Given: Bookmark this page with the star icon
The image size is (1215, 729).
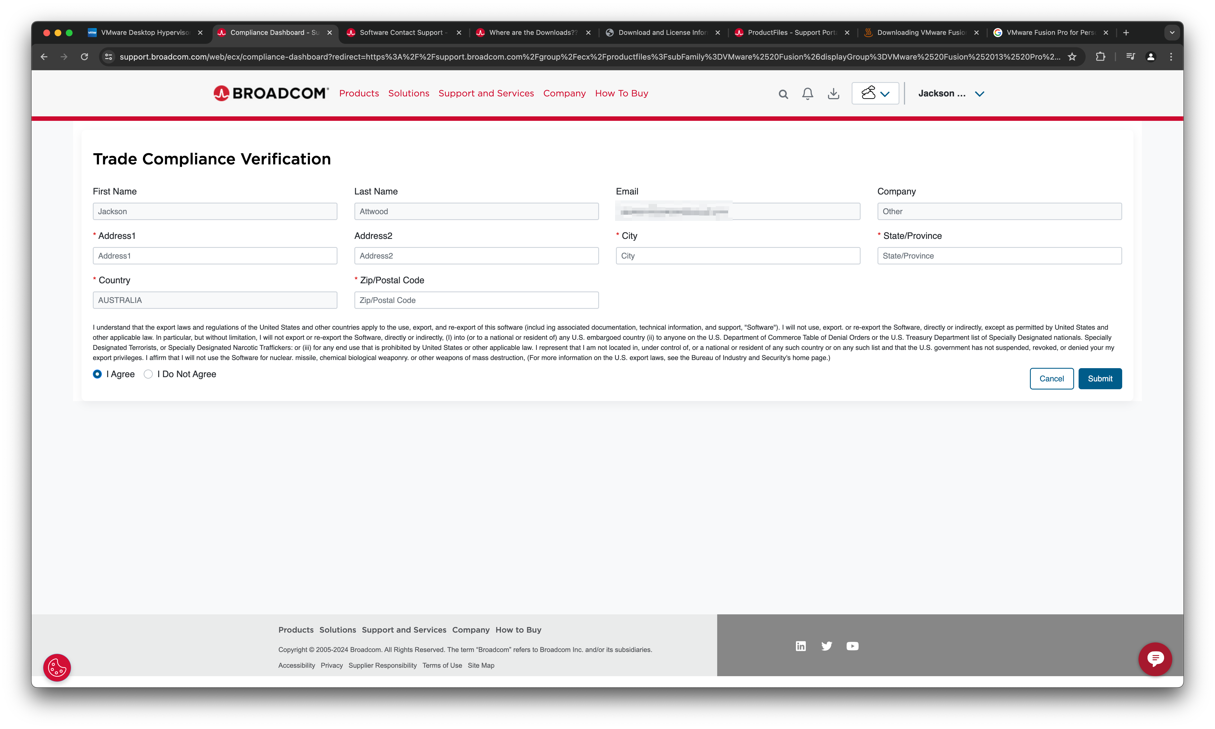Looking at the screenshot, I should click(1072, 57).
